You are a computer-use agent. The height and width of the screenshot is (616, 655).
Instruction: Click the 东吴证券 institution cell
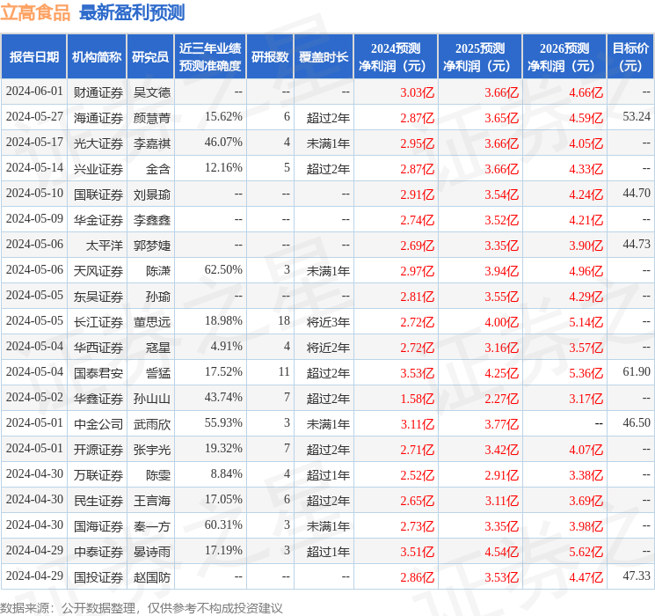point(98,297)
